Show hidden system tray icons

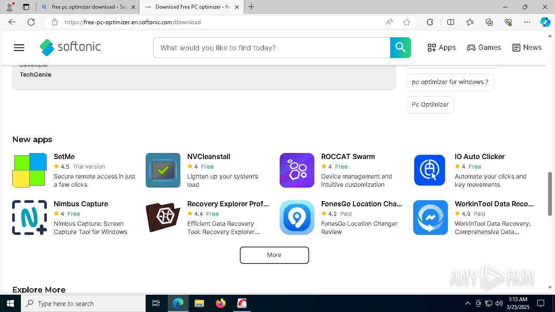[x=467, y=303]
